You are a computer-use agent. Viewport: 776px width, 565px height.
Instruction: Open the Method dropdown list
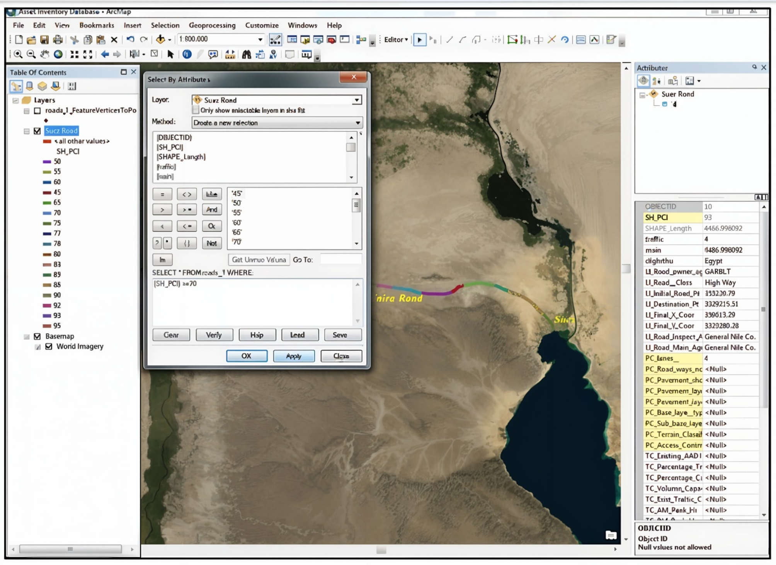tap(357, 123)
